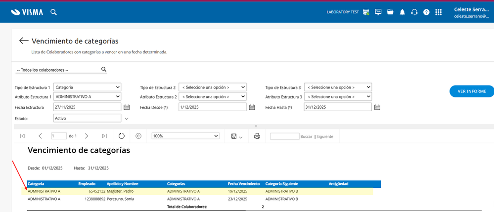Image resolution: width=494 pixels, height=212 pixels.
Task: Go to the last report page
Action: 104,136
